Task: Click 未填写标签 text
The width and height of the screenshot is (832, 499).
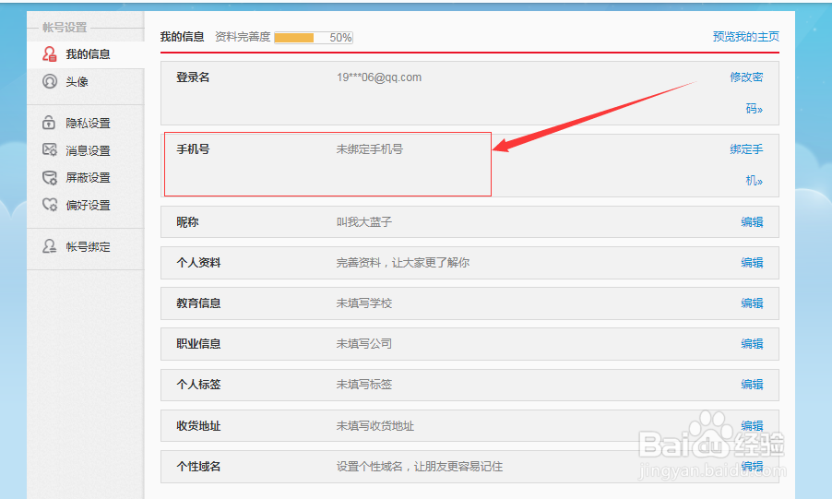Action: [364, 385]
